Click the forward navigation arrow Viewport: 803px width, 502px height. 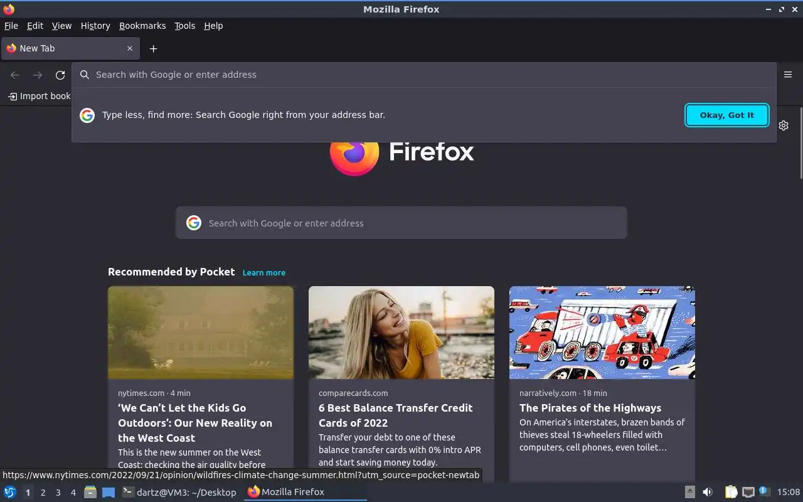pos(38,75)
